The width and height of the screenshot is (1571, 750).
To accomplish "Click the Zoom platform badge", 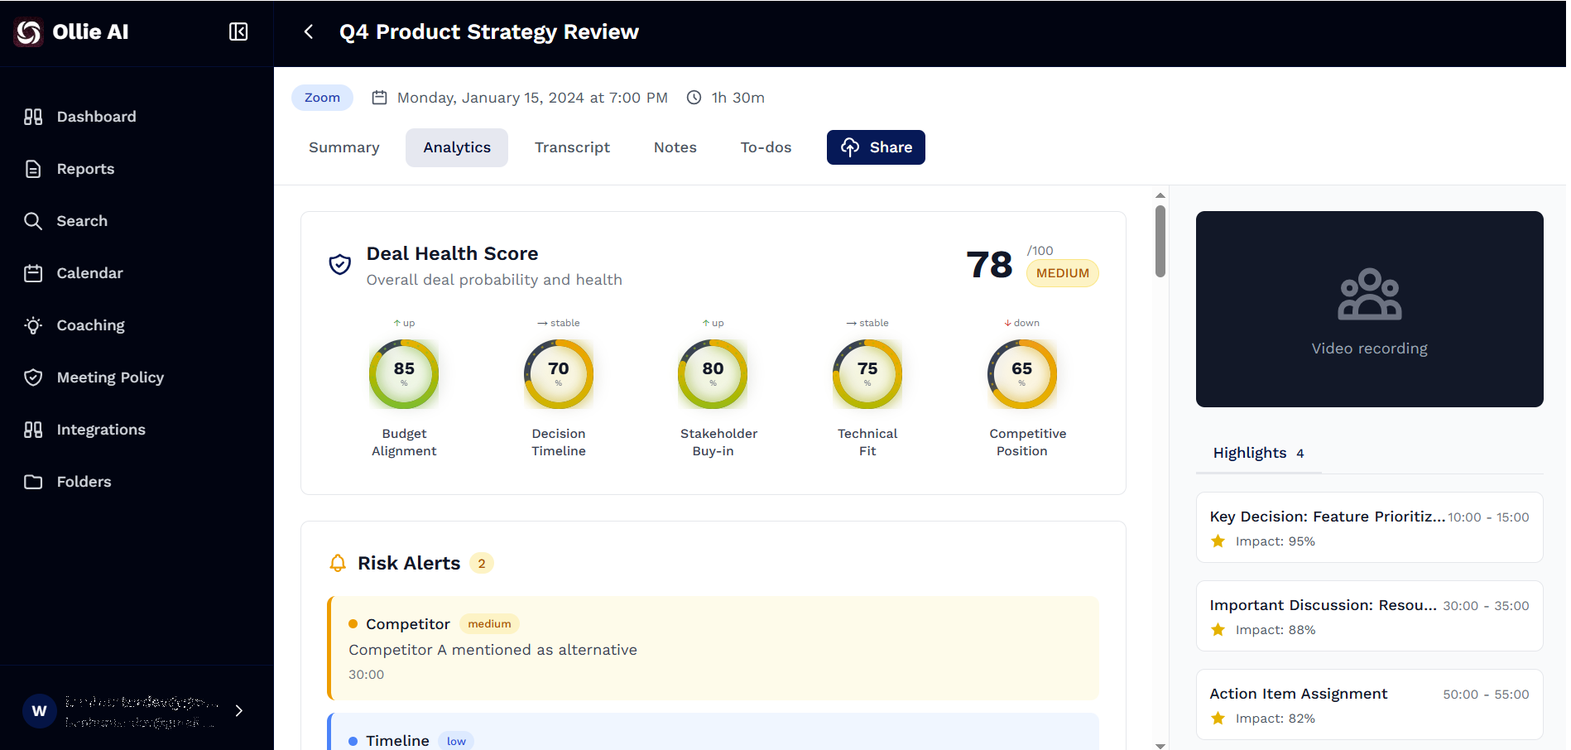I will (x=322, y=98).
